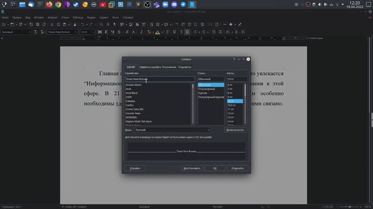Click the Insert special character Omega icon
The width and height of the screenshot is (373, 209).
click(166, 24)
